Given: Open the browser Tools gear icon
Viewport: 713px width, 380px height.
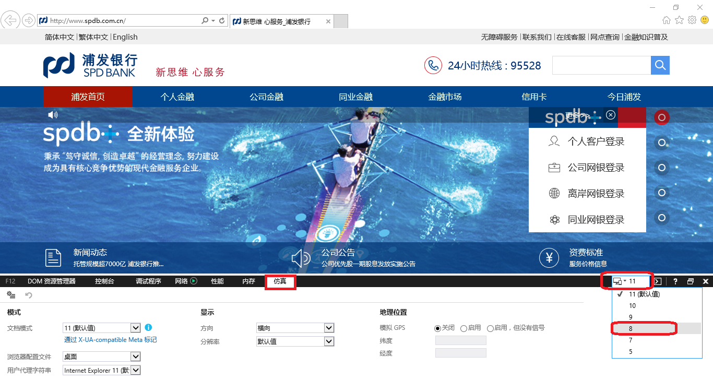Looking at the screenshot, I should [x=692, y=20].
